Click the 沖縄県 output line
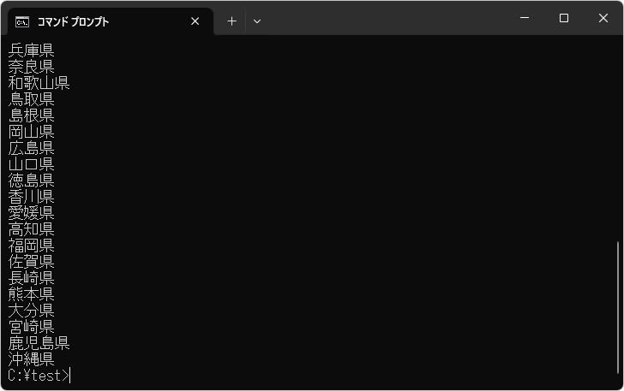624x391 pixels. click(32, 359)
